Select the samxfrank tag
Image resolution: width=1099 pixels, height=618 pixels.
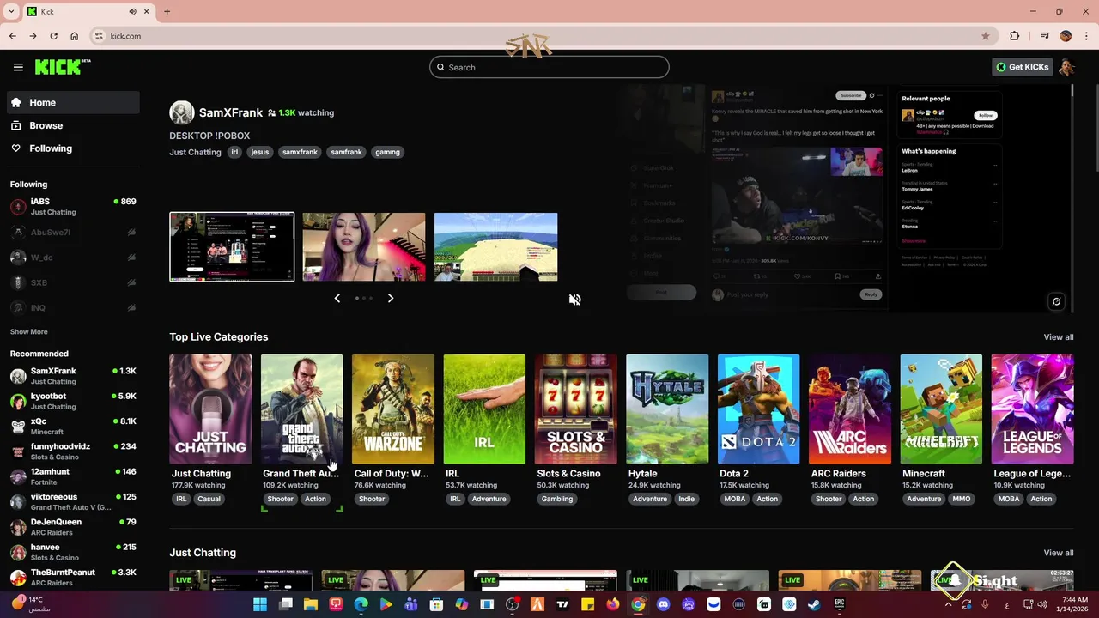click(300, 152)
